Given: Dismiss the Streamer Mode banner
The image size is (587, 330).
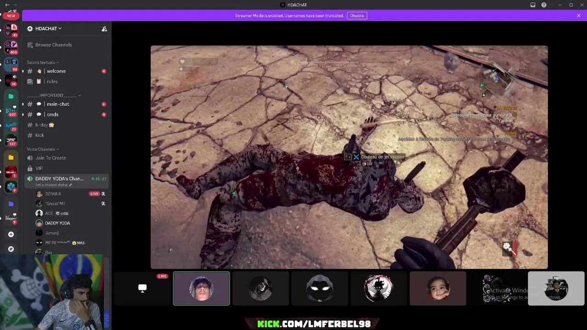Looking at the screenshot, I should pos(579,16).
